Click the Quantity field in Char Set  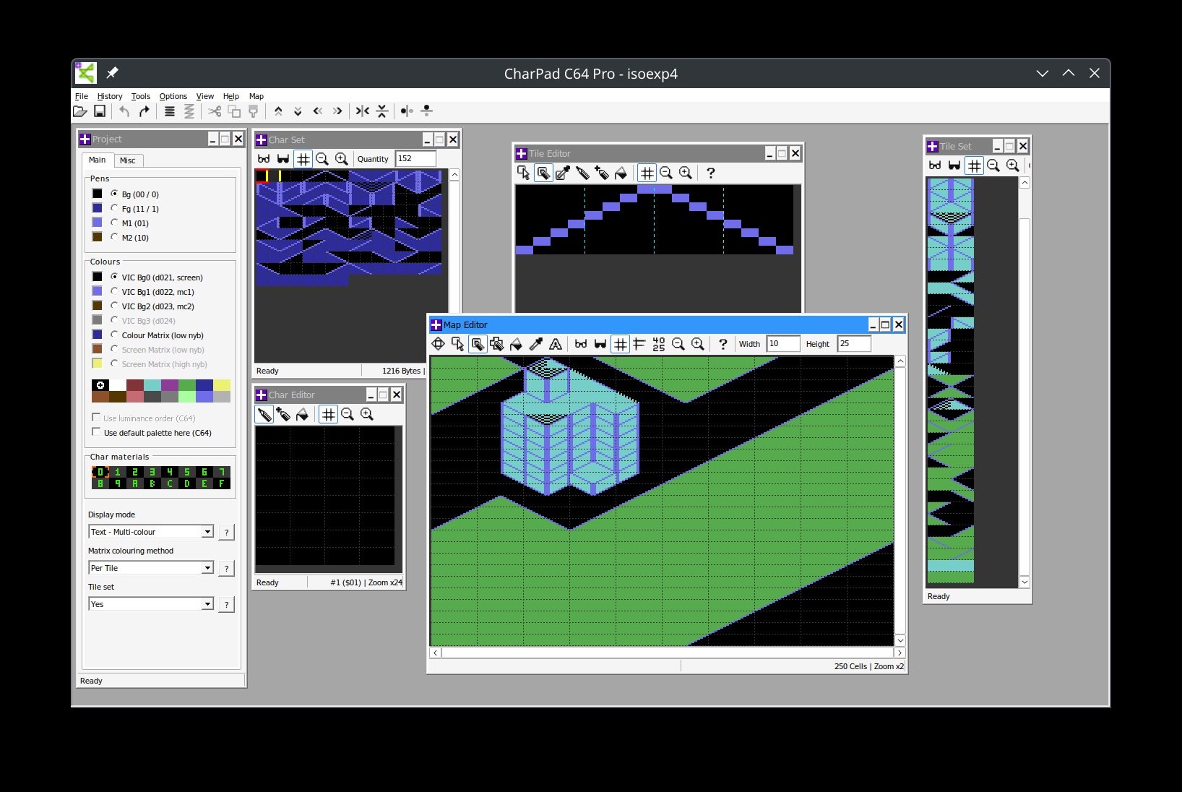coord(416,159)
